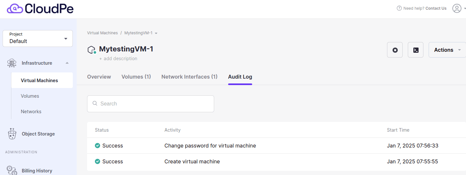Click Success status in Create virtual machine row
466x175 pixels.
[x=112, y=161]
